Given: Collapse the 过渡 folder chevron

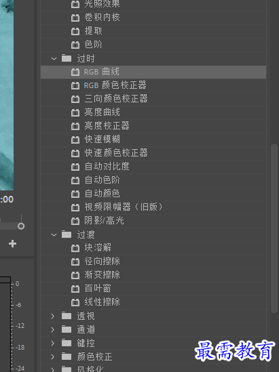Looking at the screenshot, I should pyautogui.click(x=54, y=234).
